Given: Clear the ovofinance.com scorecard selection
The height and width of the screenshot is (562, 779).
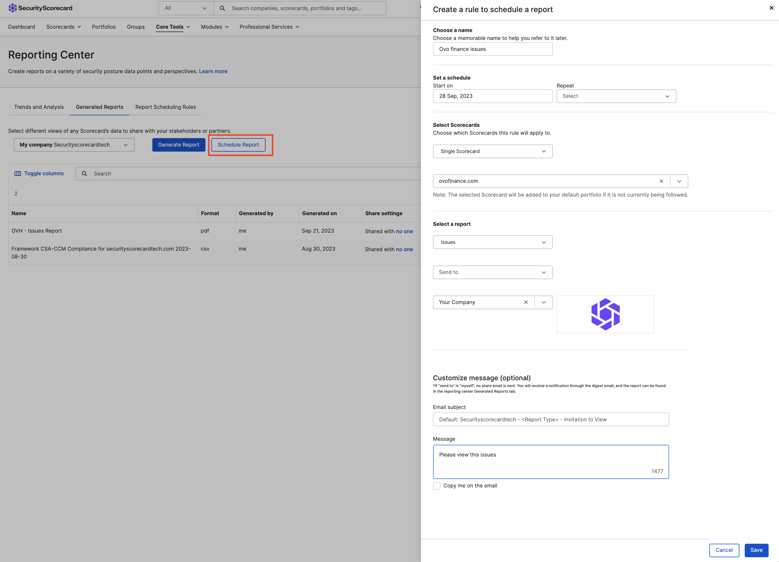Looking at the screenshot, I should point(661,181).
